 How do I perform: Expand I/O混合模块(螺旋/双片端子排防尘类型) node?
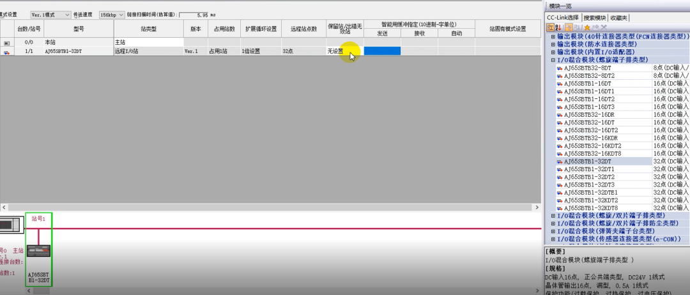click(553, 223)
